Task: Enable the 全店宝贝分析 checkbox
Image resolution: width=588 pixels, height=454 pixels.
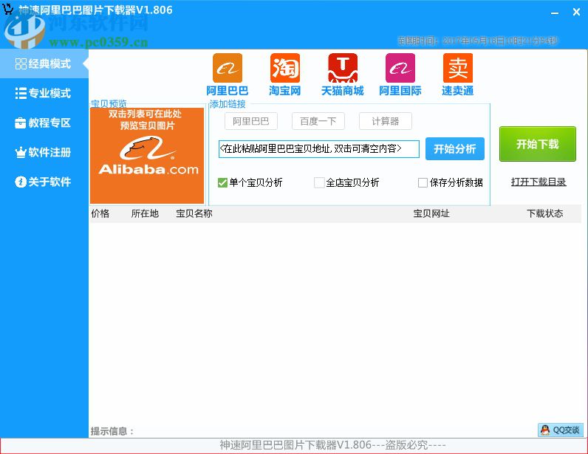Action: coord(319,182)
